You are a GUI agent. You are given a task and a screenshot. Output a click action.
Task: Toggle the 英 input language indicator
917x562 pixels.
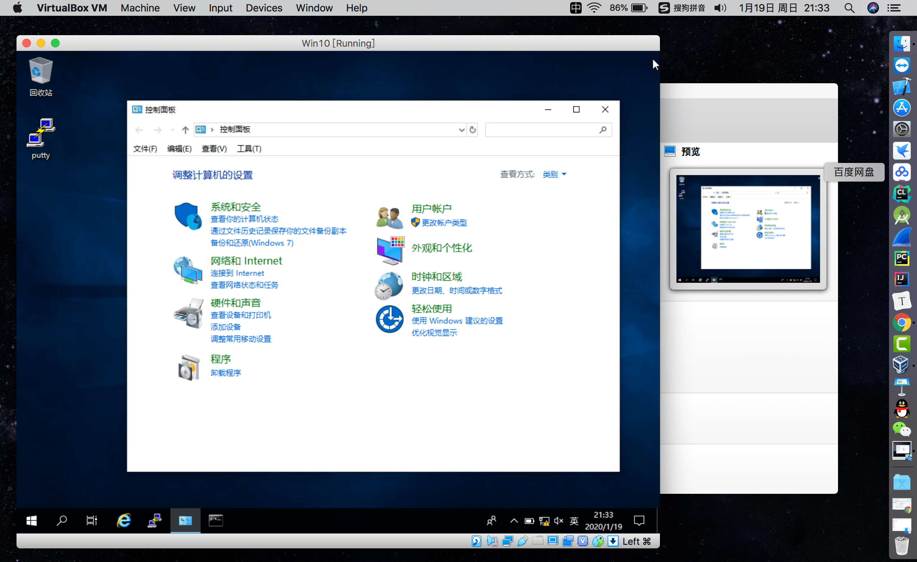click(574, 521)
